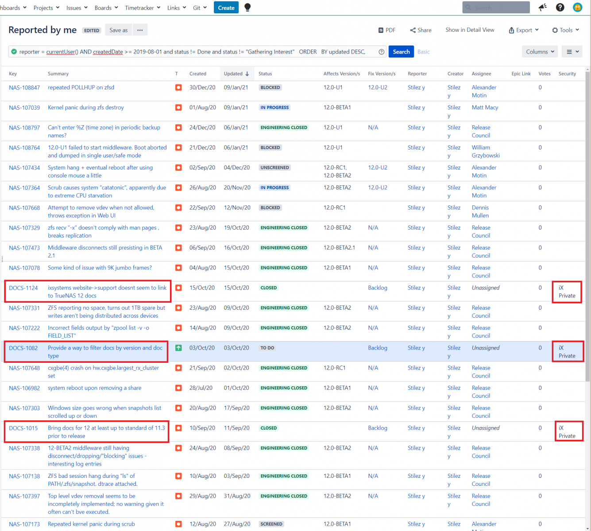
Task: Click the bug type icon for NAS-108847
Action: click(x=178, y=88)
